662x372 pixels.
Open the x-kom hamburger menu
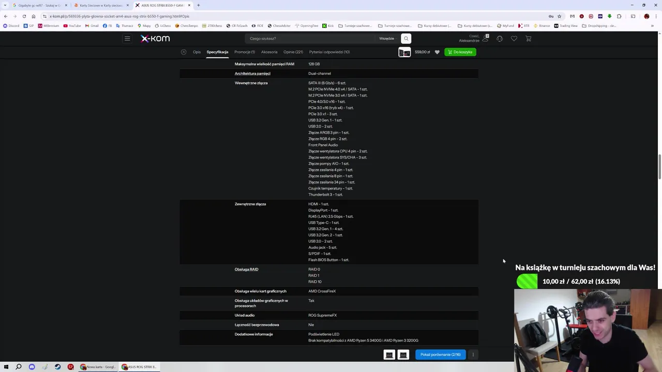point(127,38)
